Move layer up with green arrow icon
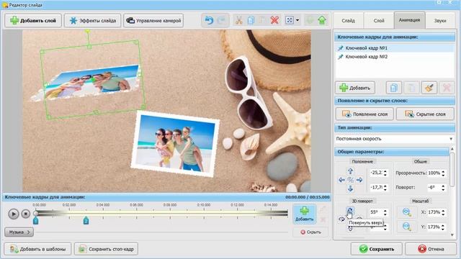The width and height of the screenshot is (461, 259). [x=322, y=20]
